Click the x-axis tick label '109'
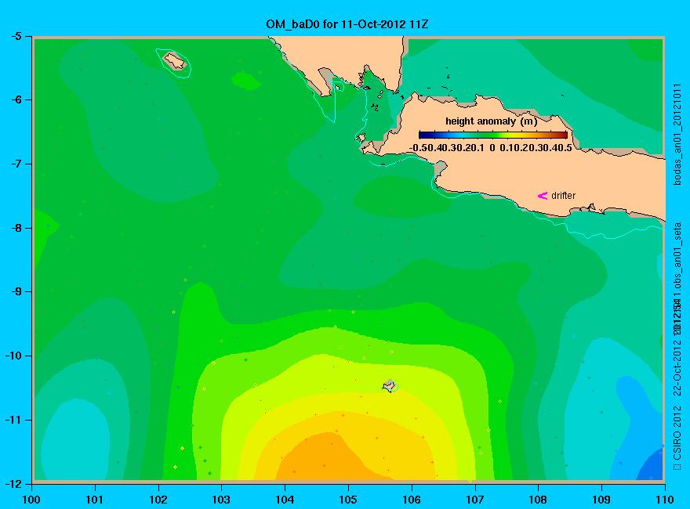The height and width of the screenshot is (509, 690). (x=601, y=500)
